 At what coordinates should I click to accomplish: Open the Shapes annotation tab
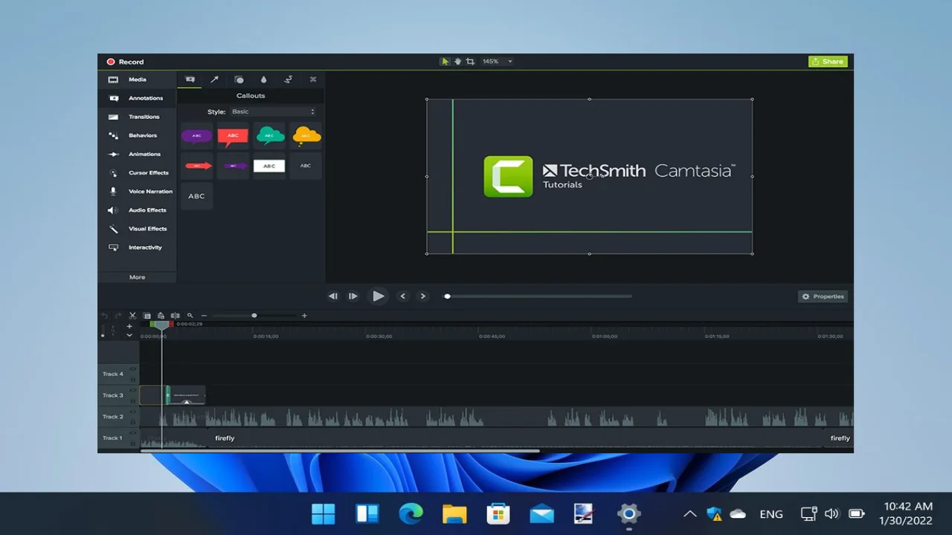click(239, 80)
